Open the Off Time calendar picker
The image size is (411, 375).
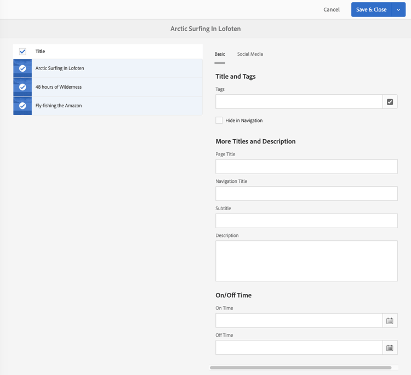[x=390, y=348]
